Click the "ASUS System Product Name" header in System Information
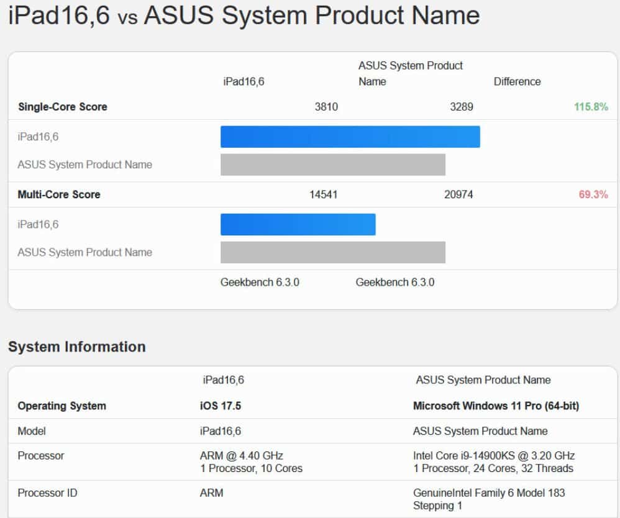The image size is (620, 518). pos(483,380)
